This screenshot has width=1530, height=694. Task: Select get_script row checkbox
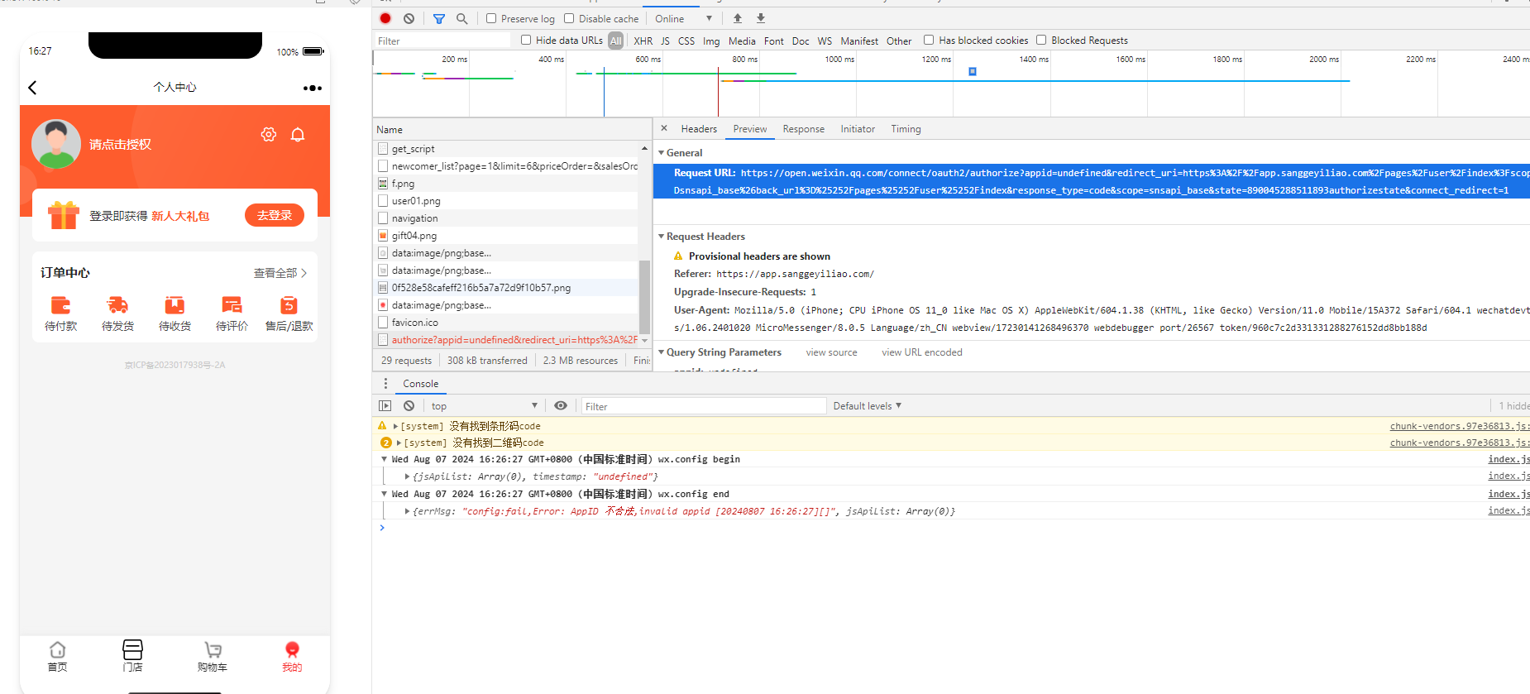pos(383,149)
